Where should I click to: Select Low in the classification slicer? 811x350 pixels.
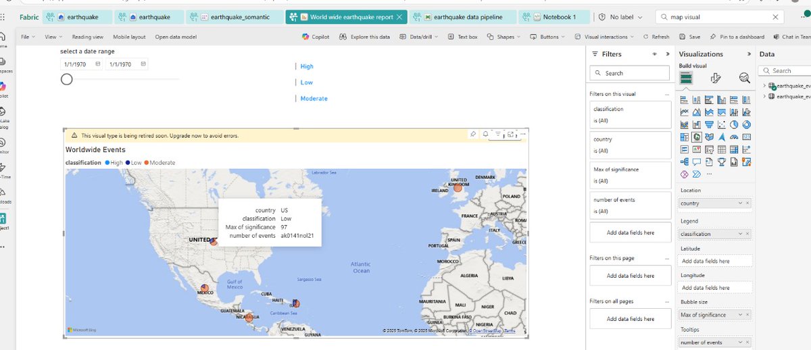[x=306, y=82]
